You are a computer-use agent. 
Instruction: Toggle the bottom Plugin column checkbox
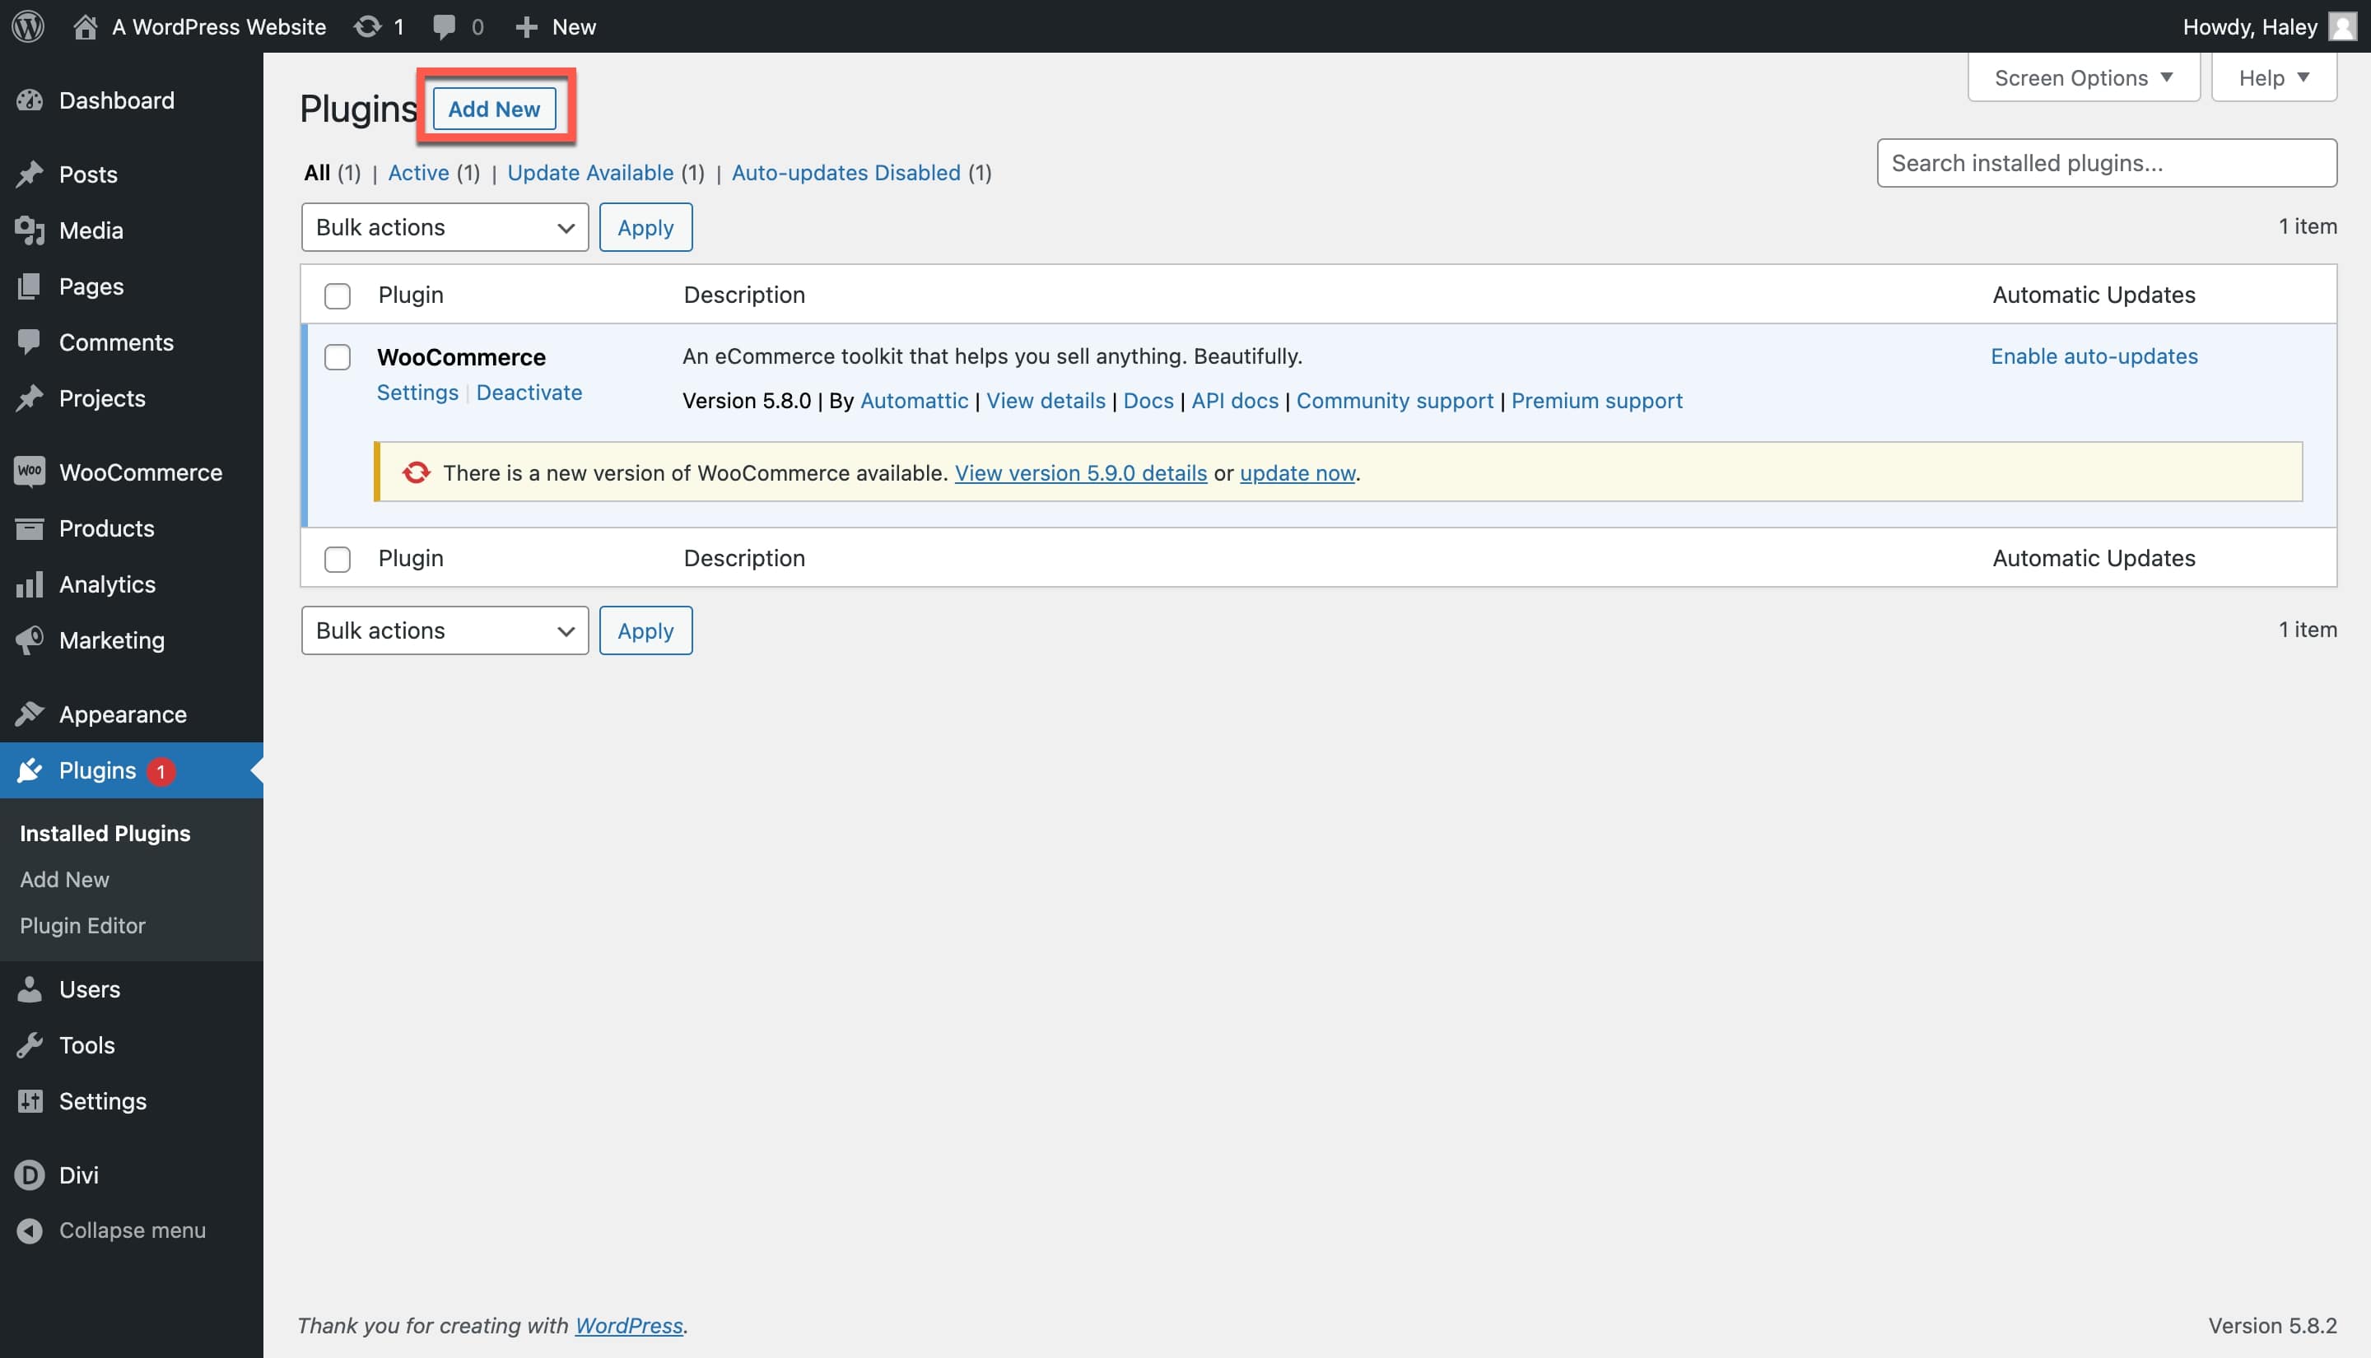click(x=337, y=557)
